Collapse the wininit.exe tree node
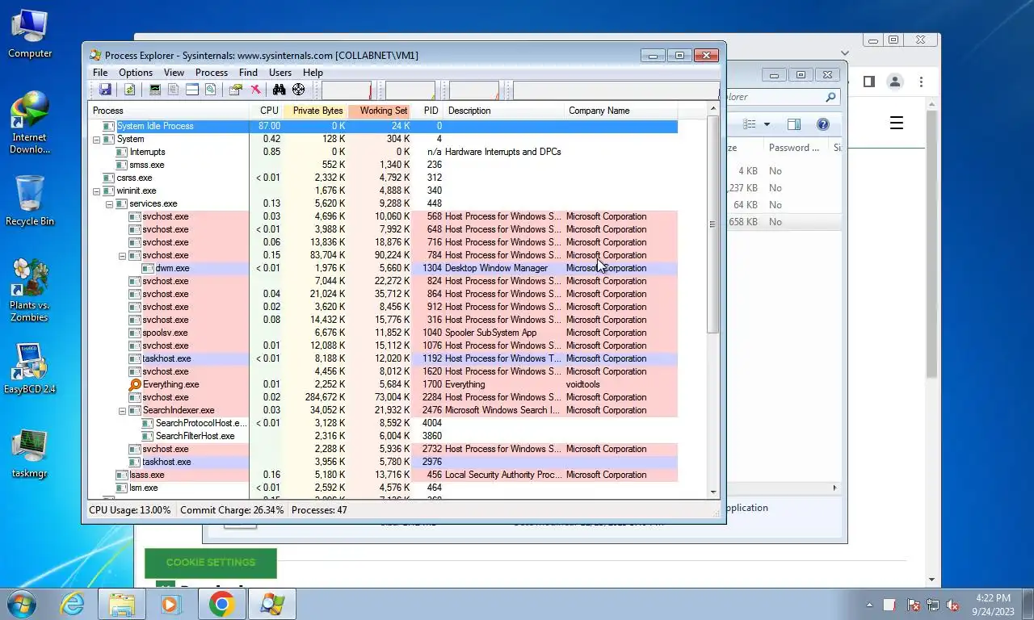This screenshot has height=620, width=1034. [x=97, y=191]
